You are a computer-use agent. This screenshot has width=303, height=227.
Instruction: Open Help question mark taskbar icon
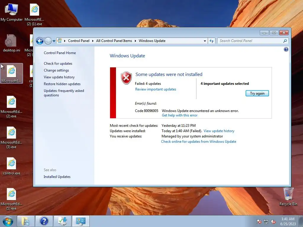[44, 221]
